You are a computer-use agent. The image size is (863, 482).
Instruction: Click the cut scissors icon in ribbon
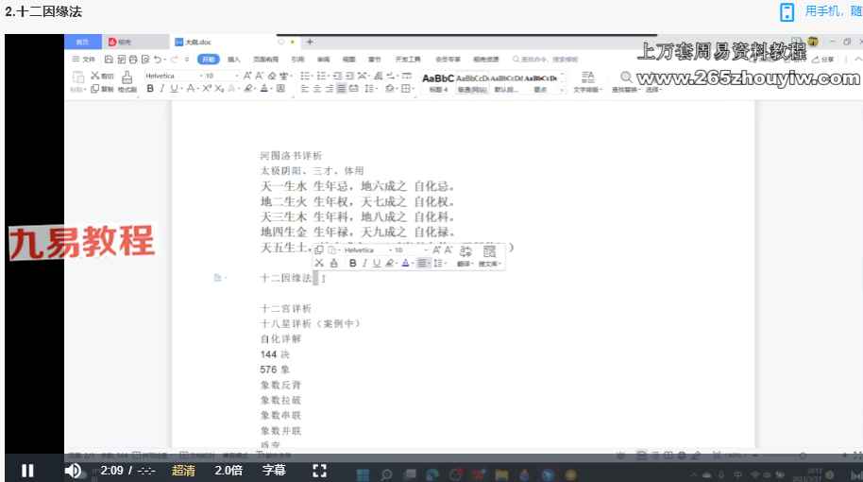(94, 75)
